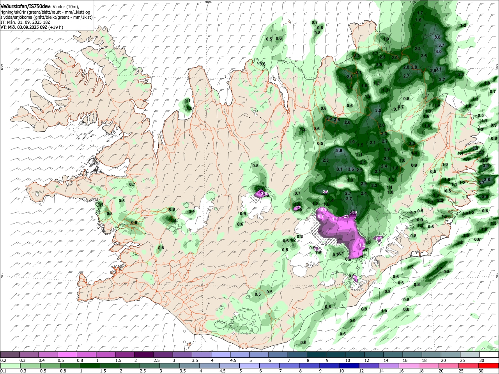Pick upper legend swatch starting at 4
The image size is (499, 374).
pyautogui.click(x=220, y=355)
